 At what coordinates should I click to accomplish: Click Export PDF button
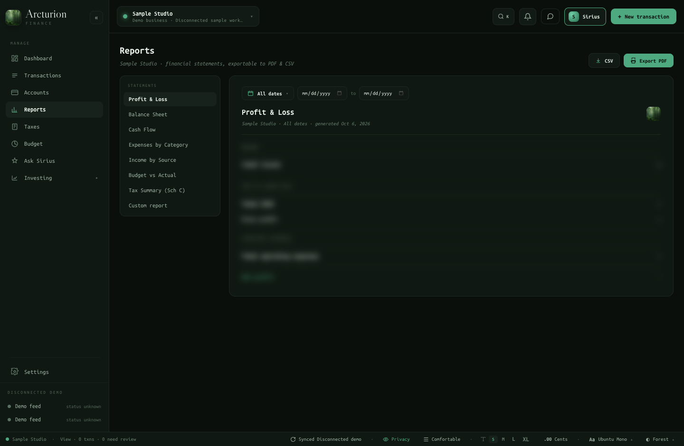click(x=648, y=61)
